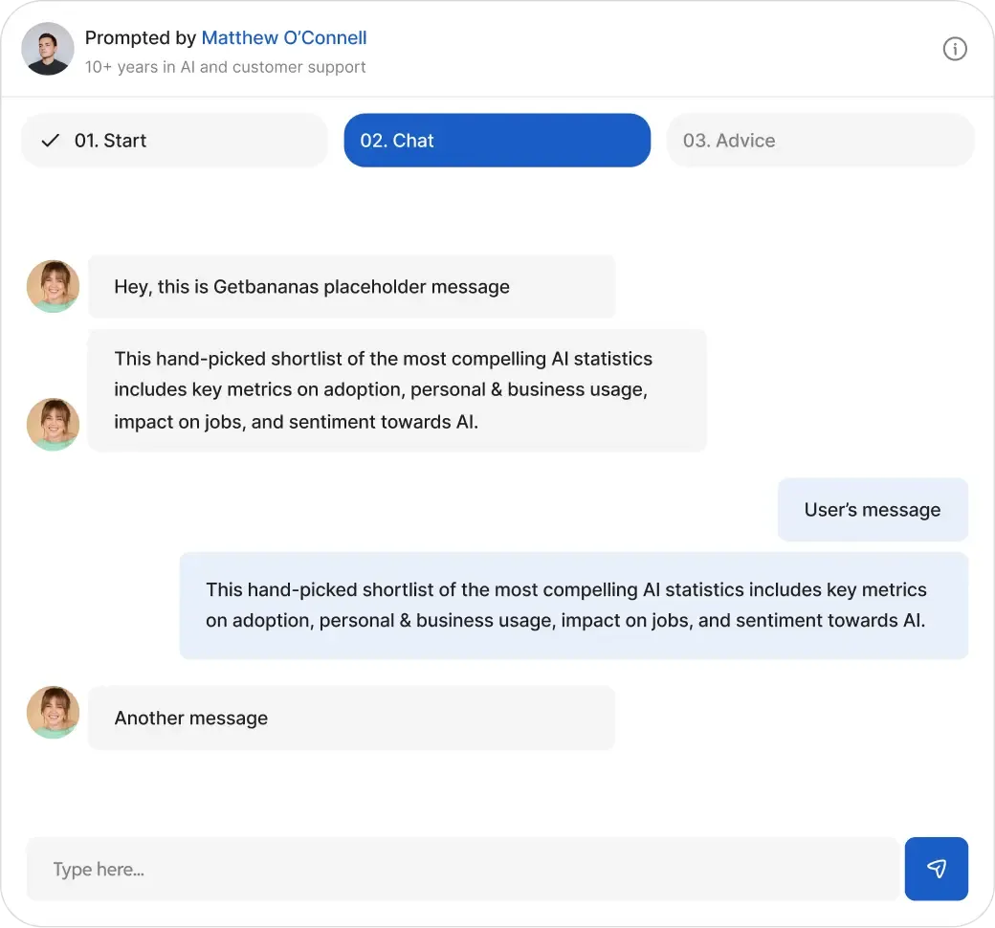Click the grey AI statistics message bubble

pyautogui.click(x=397, y=390)
